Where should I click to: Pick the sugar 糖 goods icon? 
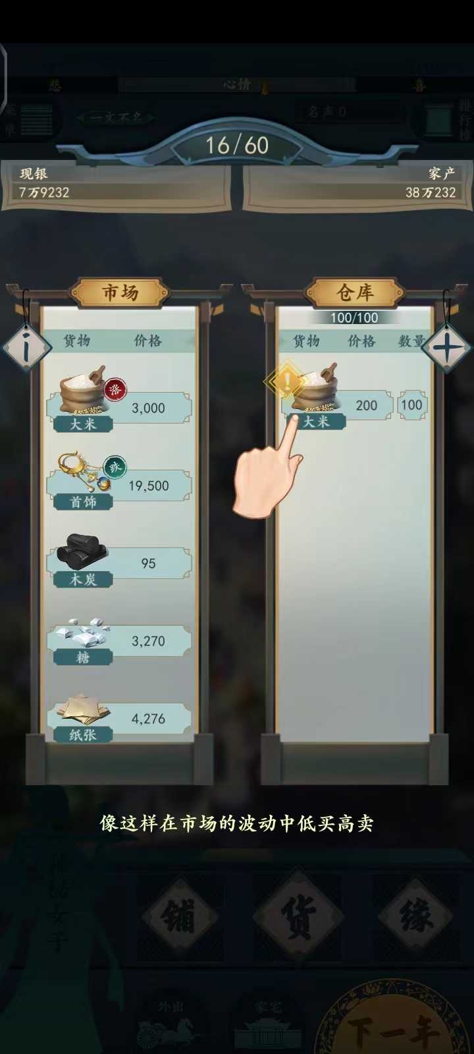tap(82, 632)
